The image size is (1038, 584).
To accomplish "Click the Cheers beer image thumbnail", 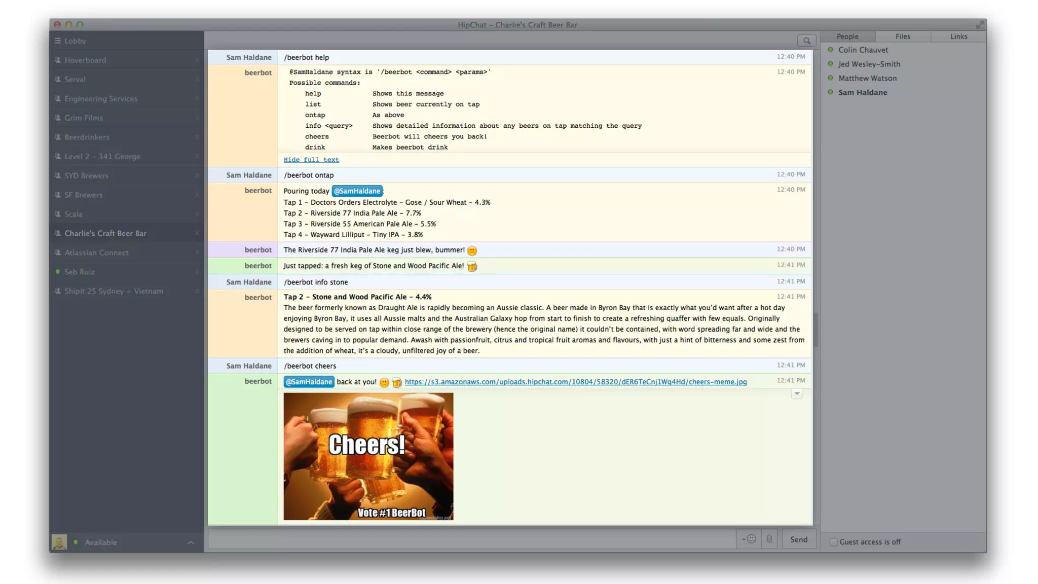I will pos(368,456).
